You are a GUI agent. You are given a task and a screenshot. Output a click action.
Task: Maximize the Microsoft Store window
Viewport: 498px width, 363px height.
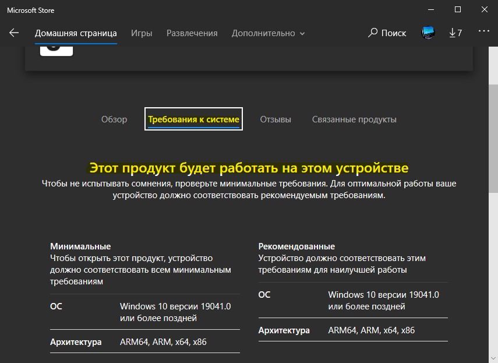(458, 9)
